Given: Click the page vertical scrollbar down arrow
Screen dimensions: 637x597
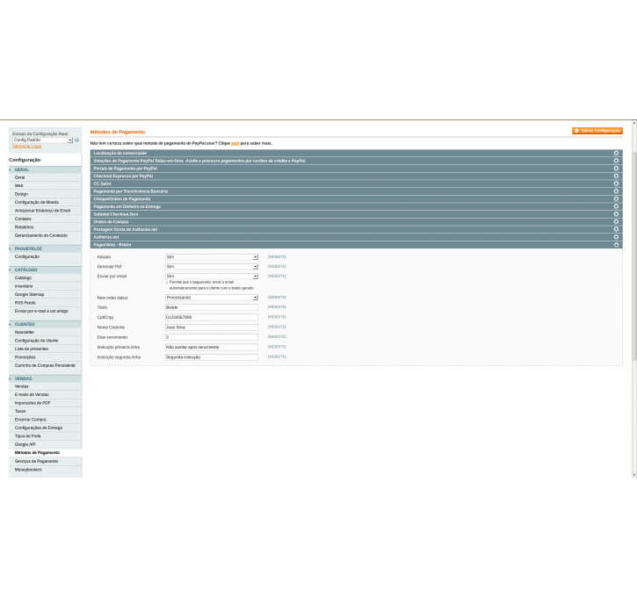Looking at the screenshot, I should (x=634, y=474).
